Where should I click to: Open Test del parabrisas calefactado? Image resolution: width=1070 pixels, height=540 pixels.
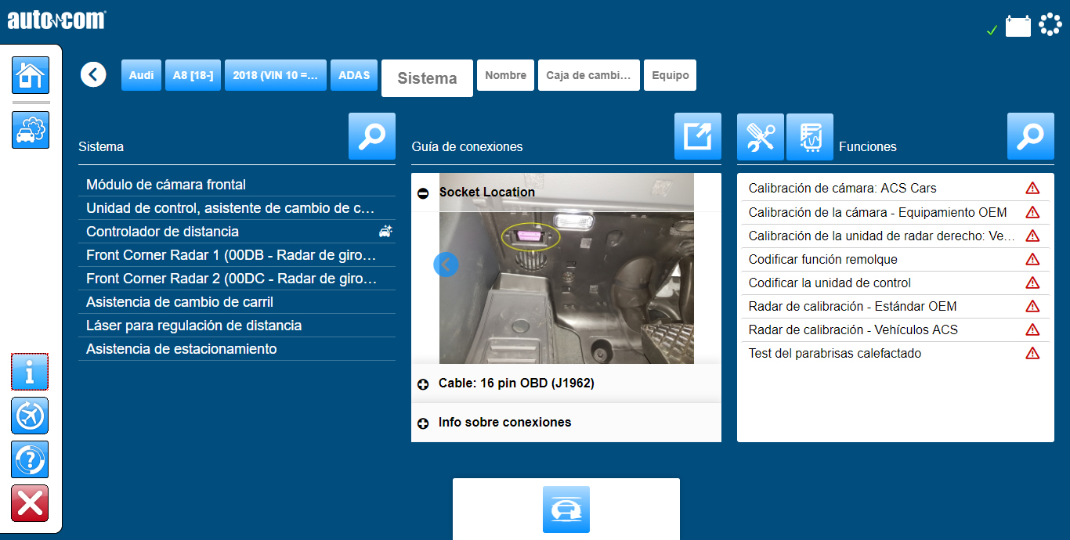pos(895,353)
